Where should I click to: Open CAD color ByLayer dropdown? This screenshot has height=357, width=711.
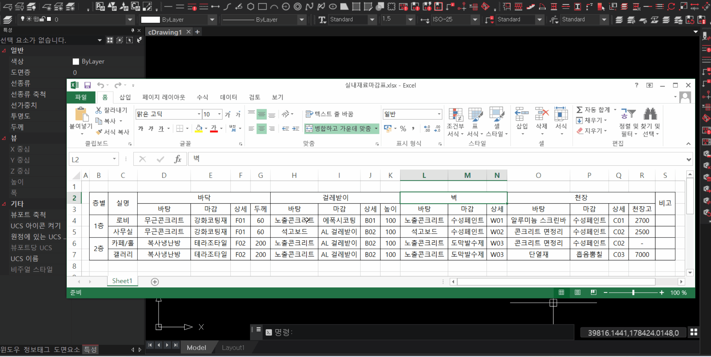click(x=212, y=20)
